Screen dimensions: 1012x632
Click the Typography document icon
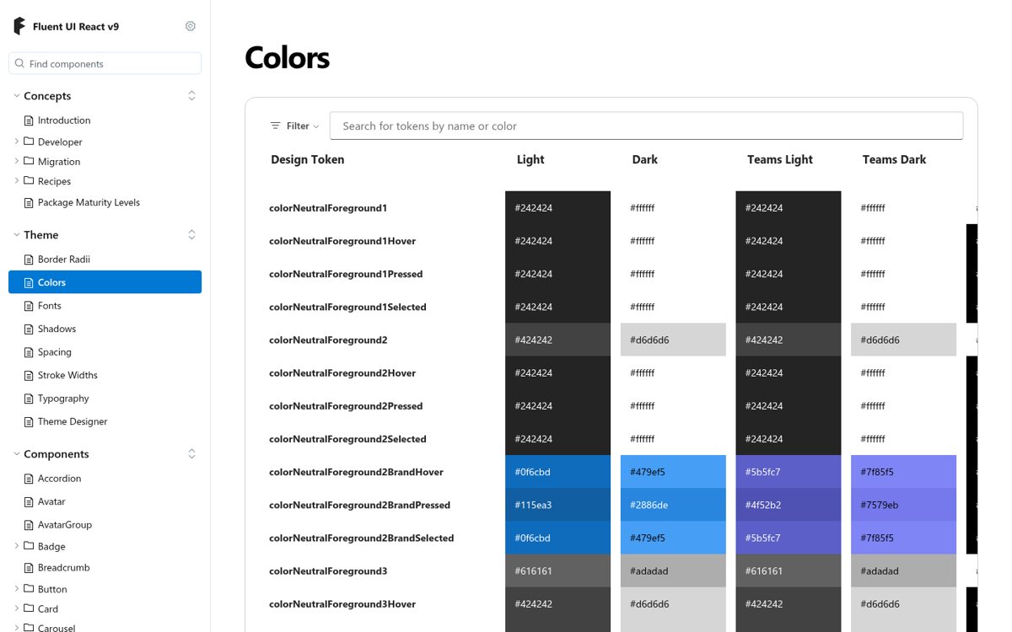(29, 399)
